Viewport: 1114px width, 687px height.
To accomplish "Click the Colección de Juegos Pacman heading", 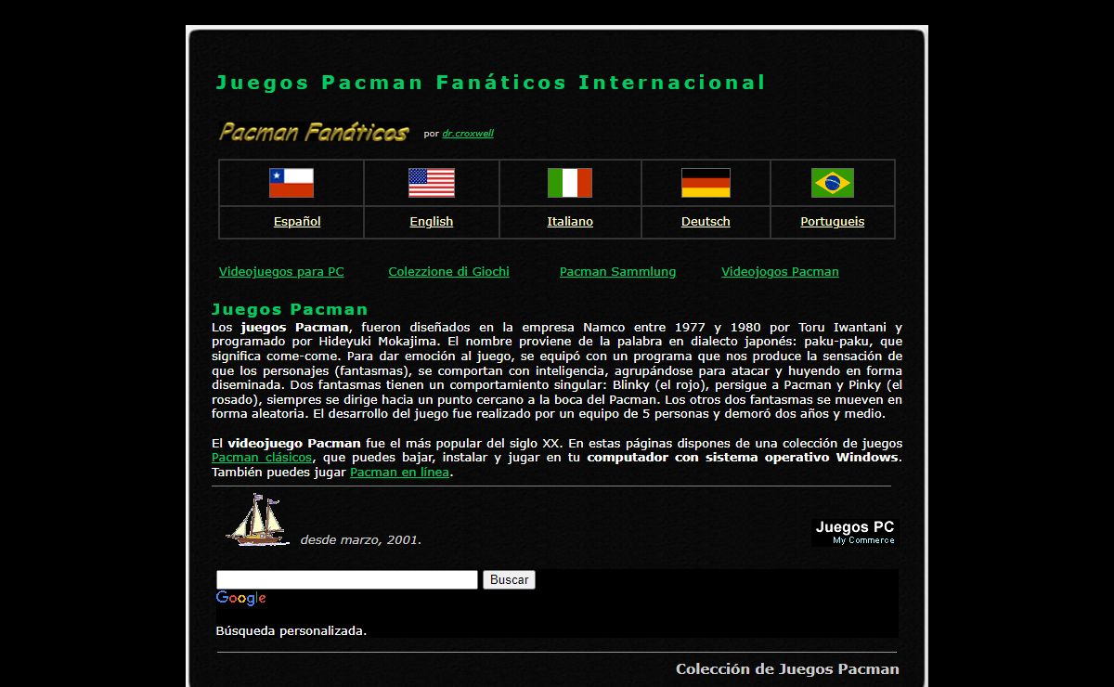I will click(787, 669).
